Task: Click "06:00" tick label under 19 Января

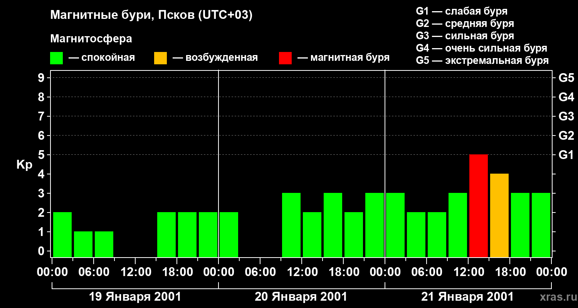Action: click(94, 272)
